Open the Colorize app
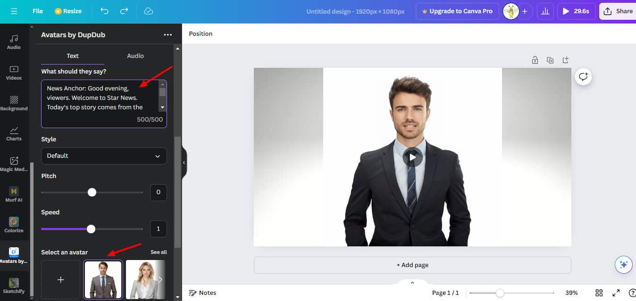Viewport: 636px width, 301px height. pyautogui.click(x=14, y=225)
